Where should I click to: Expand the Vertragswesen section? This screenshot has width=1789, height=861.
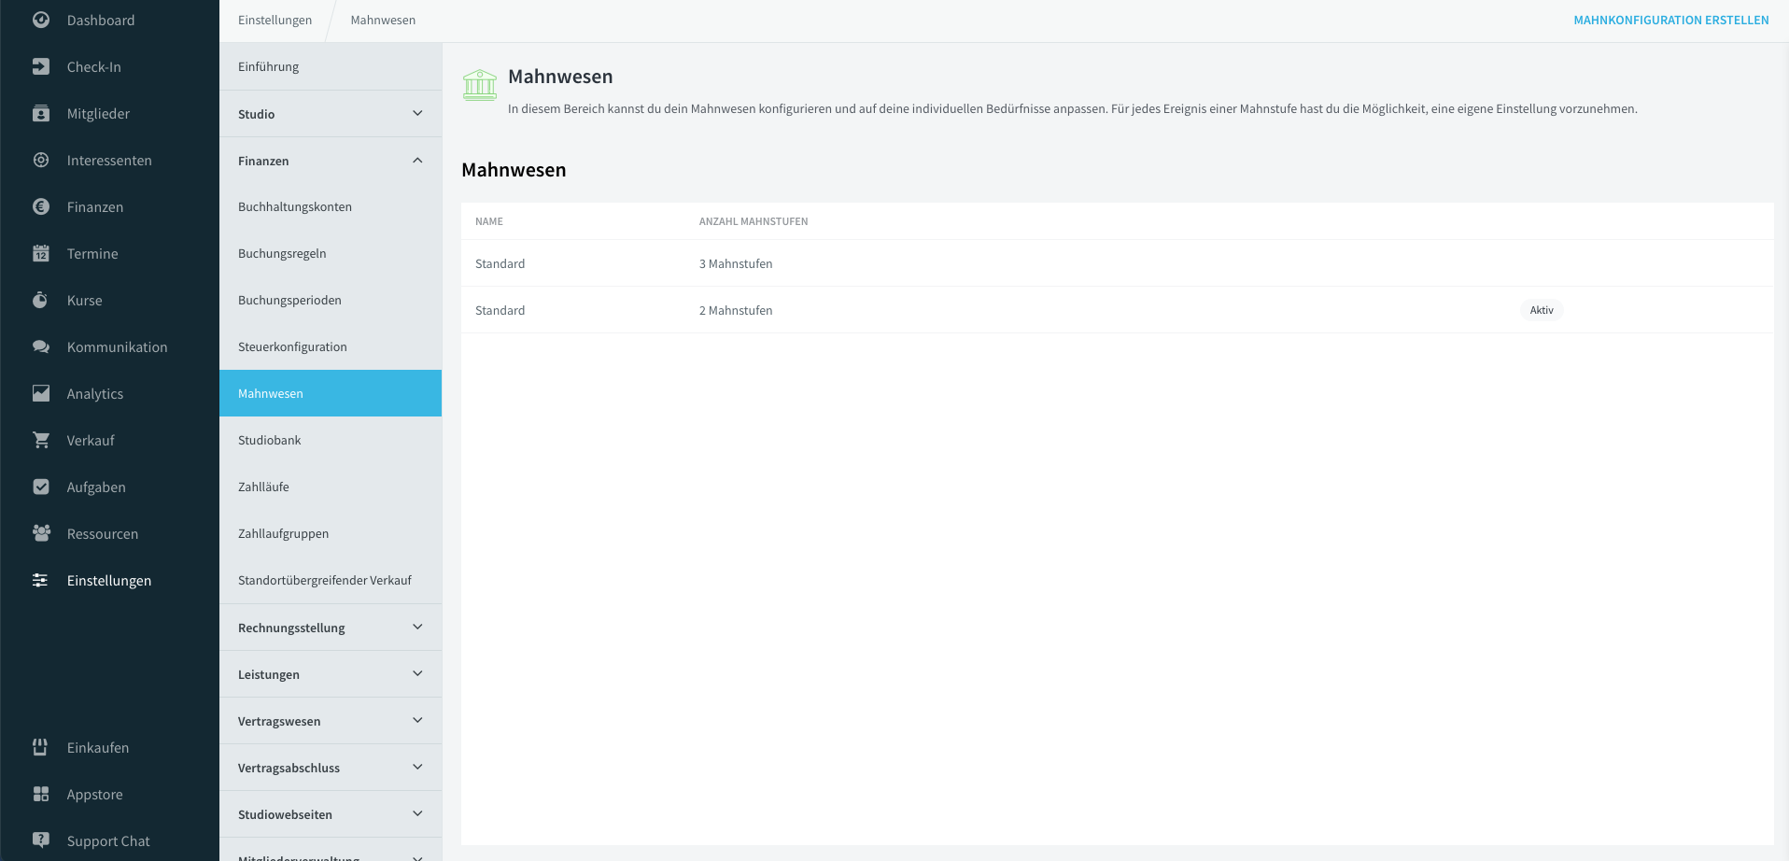331,721
